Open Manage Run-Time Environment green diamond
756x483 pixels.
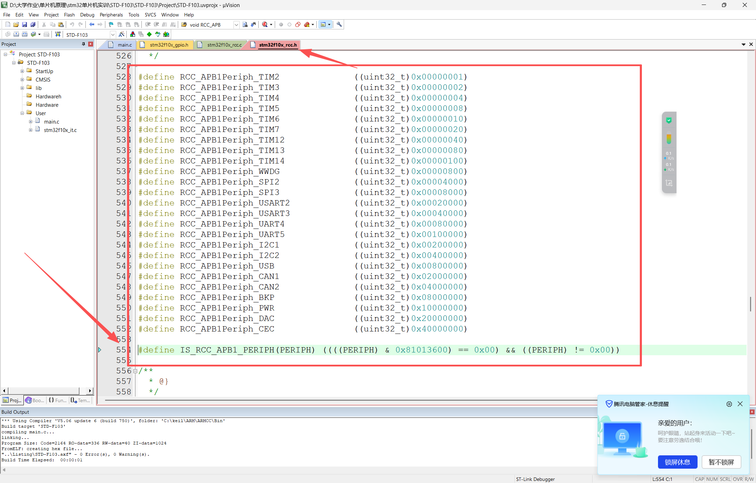tap(149, 34)
